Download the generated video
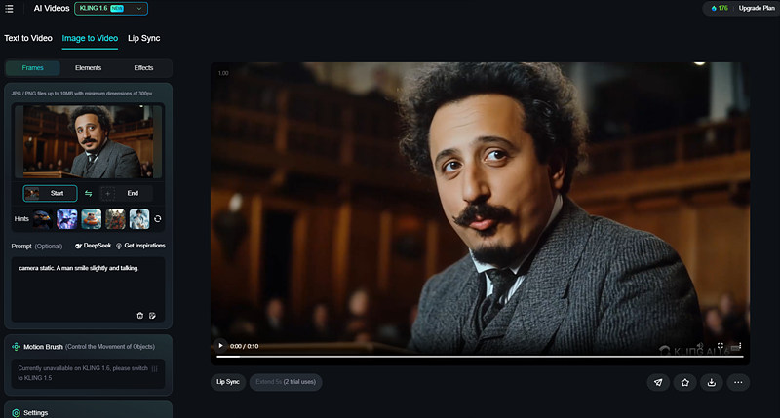The width and height of the screenshot is (780, 418). click(x=711, y=382)
